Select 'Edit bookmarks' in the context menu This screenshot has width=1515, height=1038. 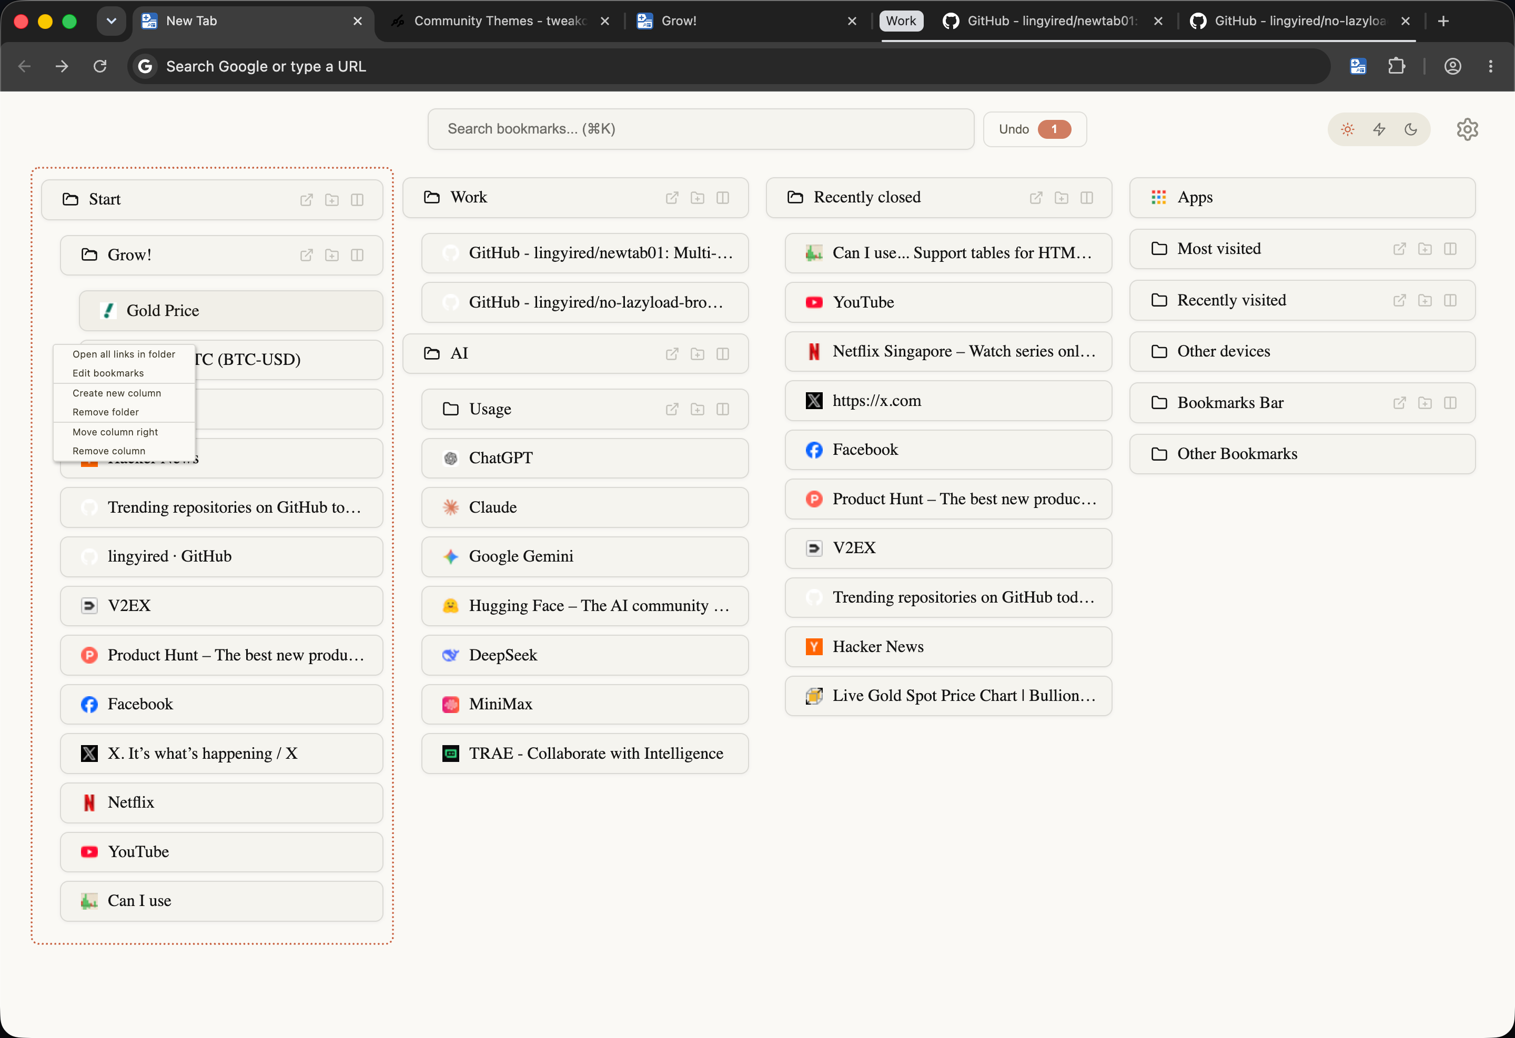[124, 373]
